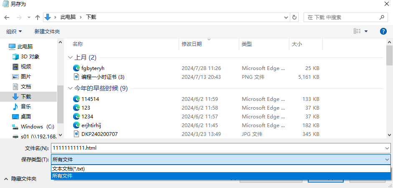
Task: Click the blue download arrow in address bar
Action: [x=47, y=17]
